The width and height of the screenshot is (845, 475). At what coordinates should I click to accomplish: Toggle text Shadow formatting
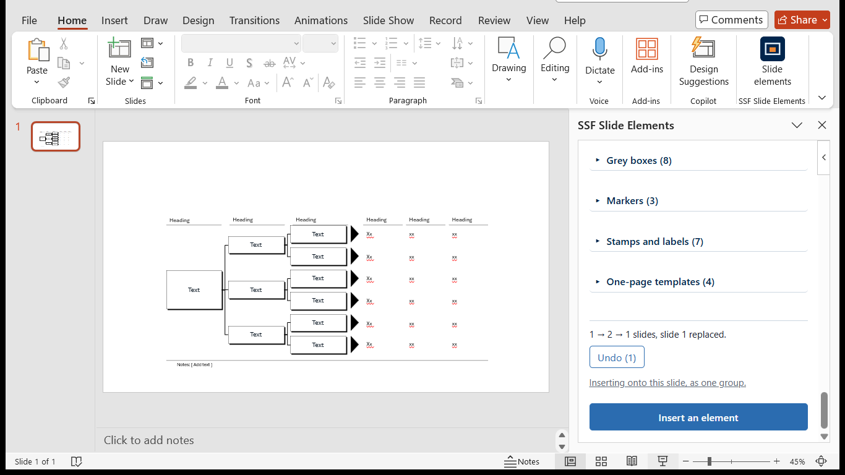click(249, 63)
